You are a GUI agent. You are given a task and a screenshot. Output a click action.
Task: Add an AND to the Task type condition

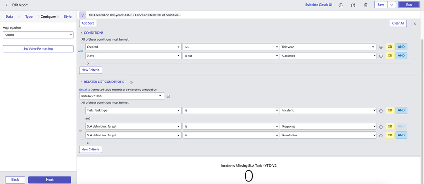coord(401,110)
